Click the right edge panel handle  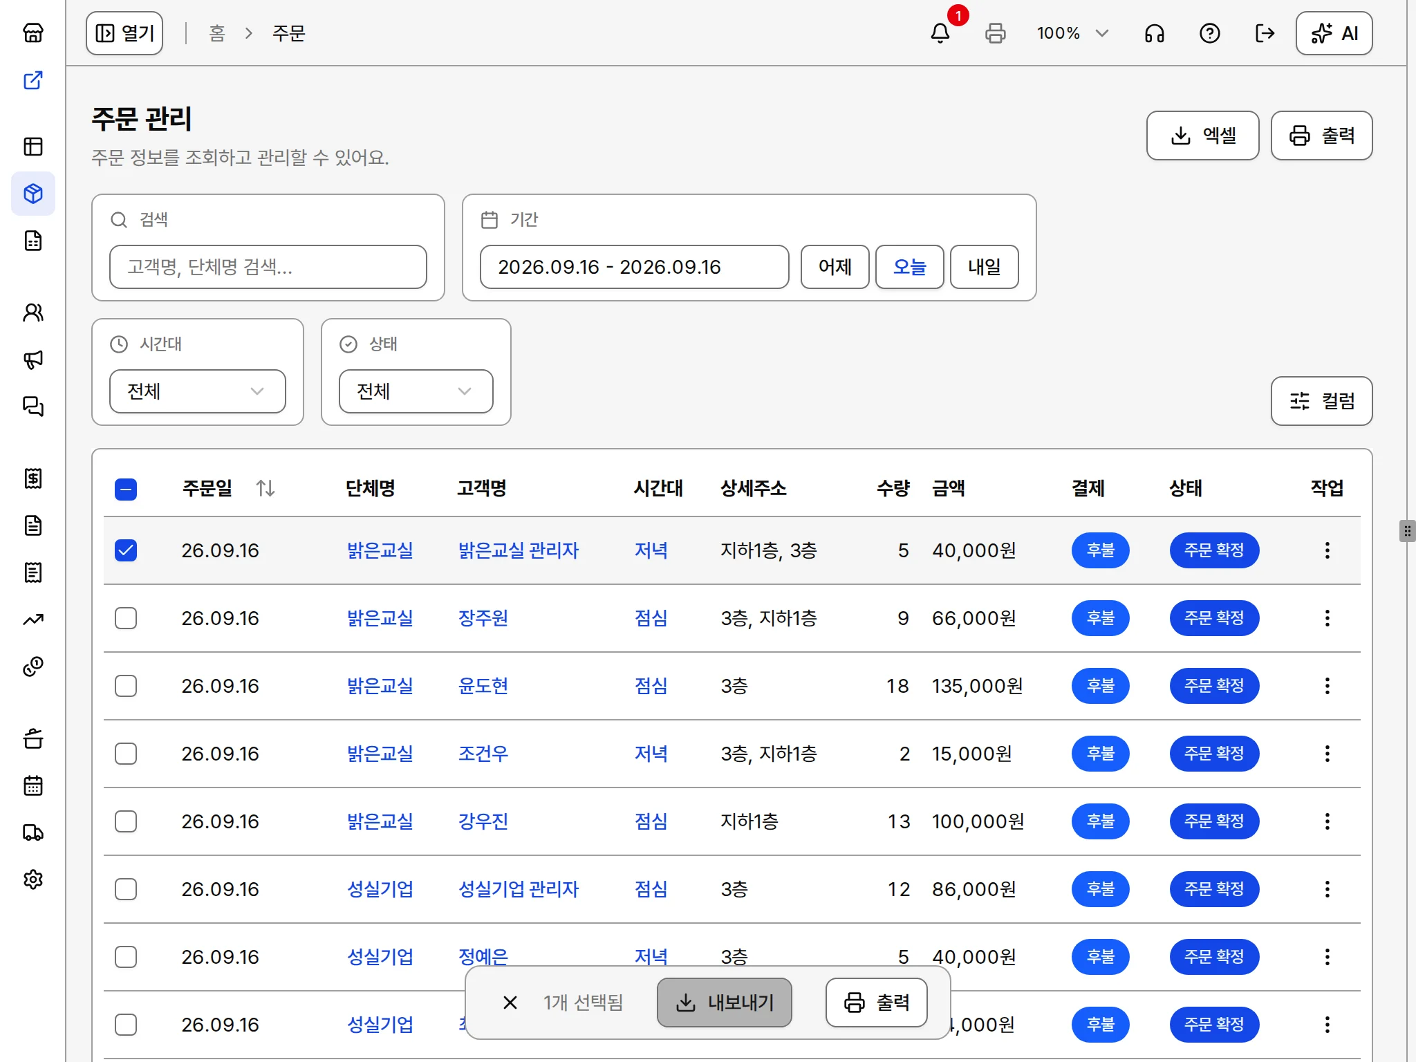click(1408, 531)
